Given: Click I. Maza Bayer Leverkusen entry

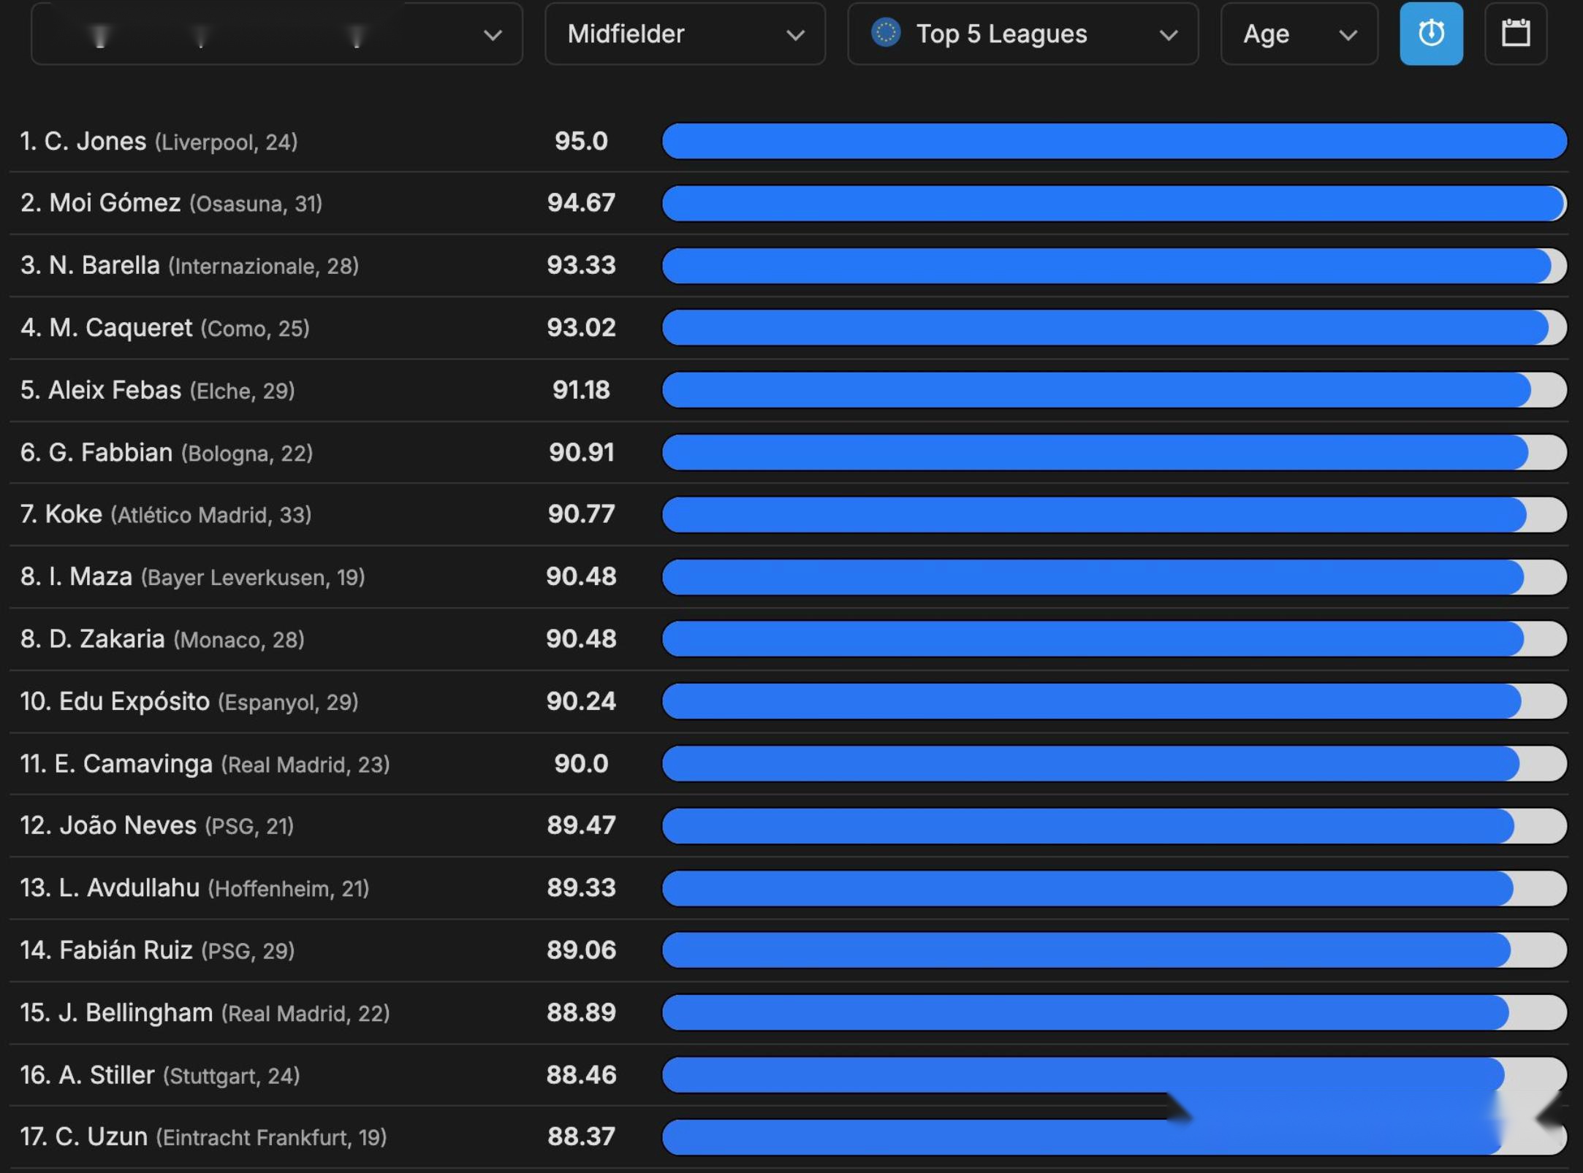Looking at the screenshot, I should tap(192, 577).
